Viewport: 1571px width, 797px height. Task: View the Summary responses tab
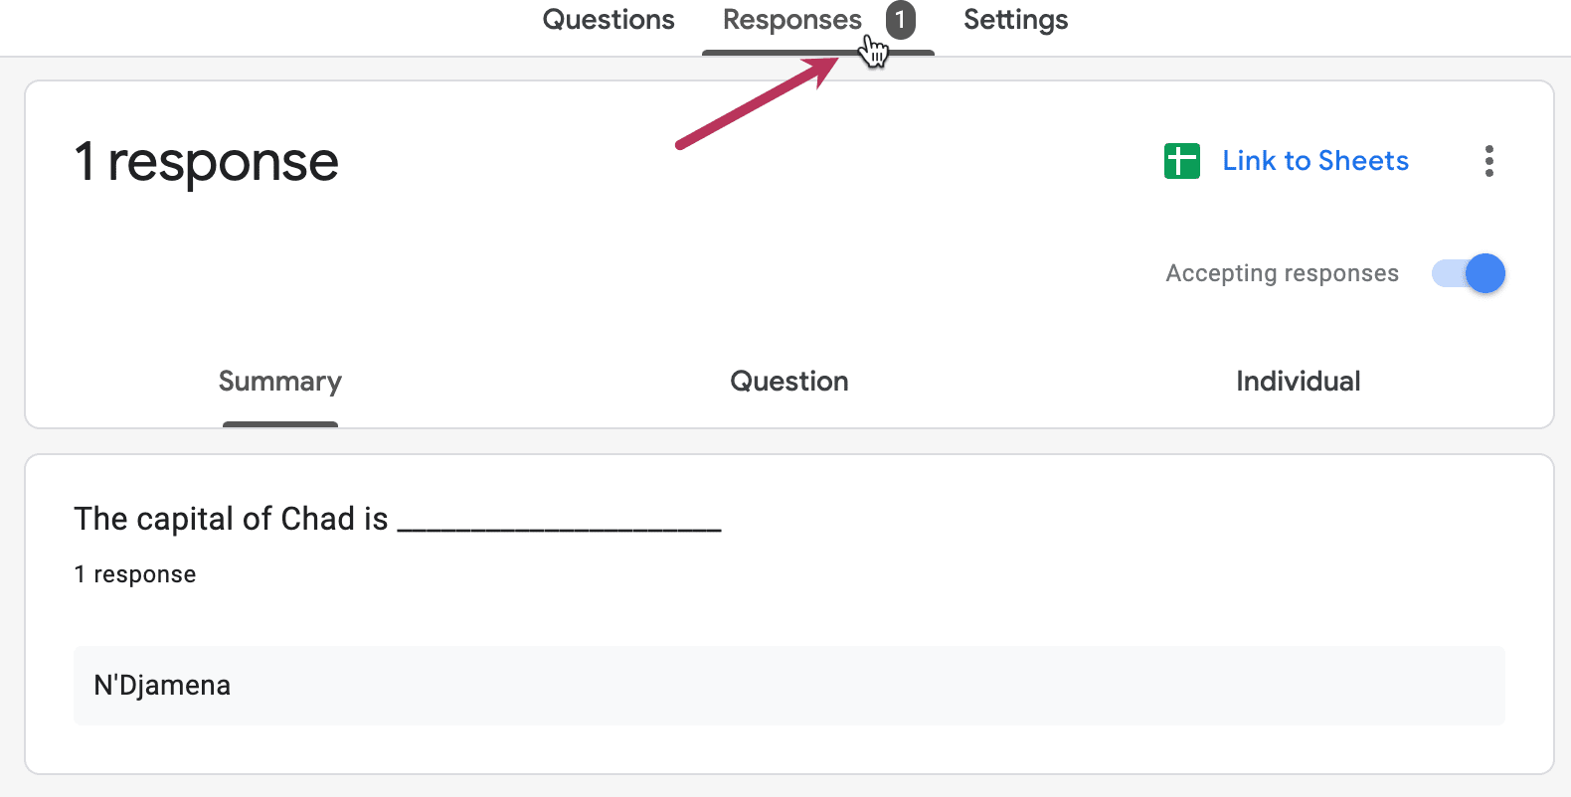coord(279,381)
